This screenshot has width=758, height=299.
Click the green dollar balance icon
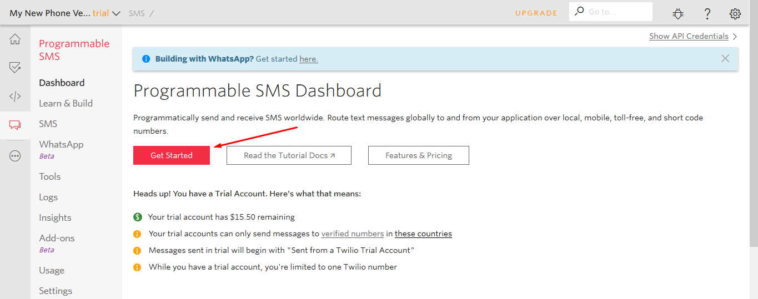point(138,217)
